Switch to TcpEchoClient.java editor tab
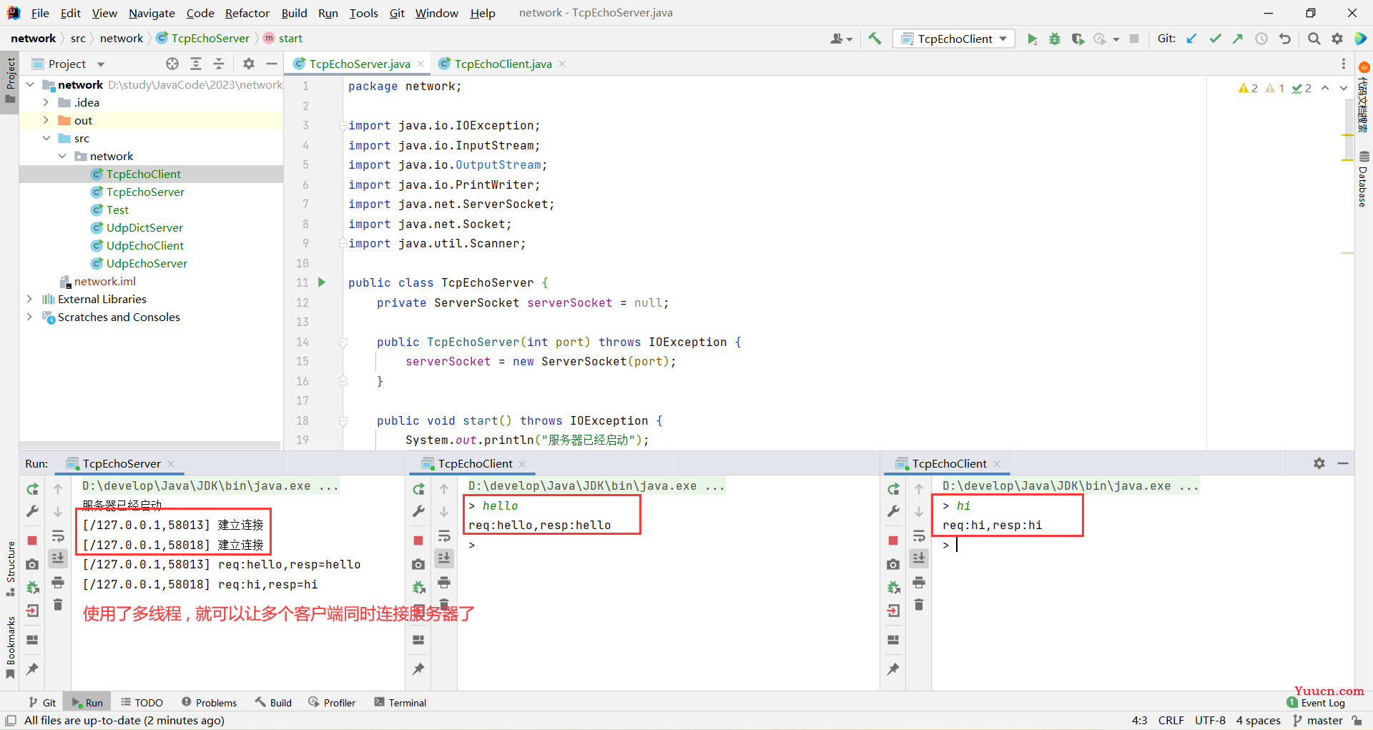Viewport: 1373px width, 730px height. (503, 64)
